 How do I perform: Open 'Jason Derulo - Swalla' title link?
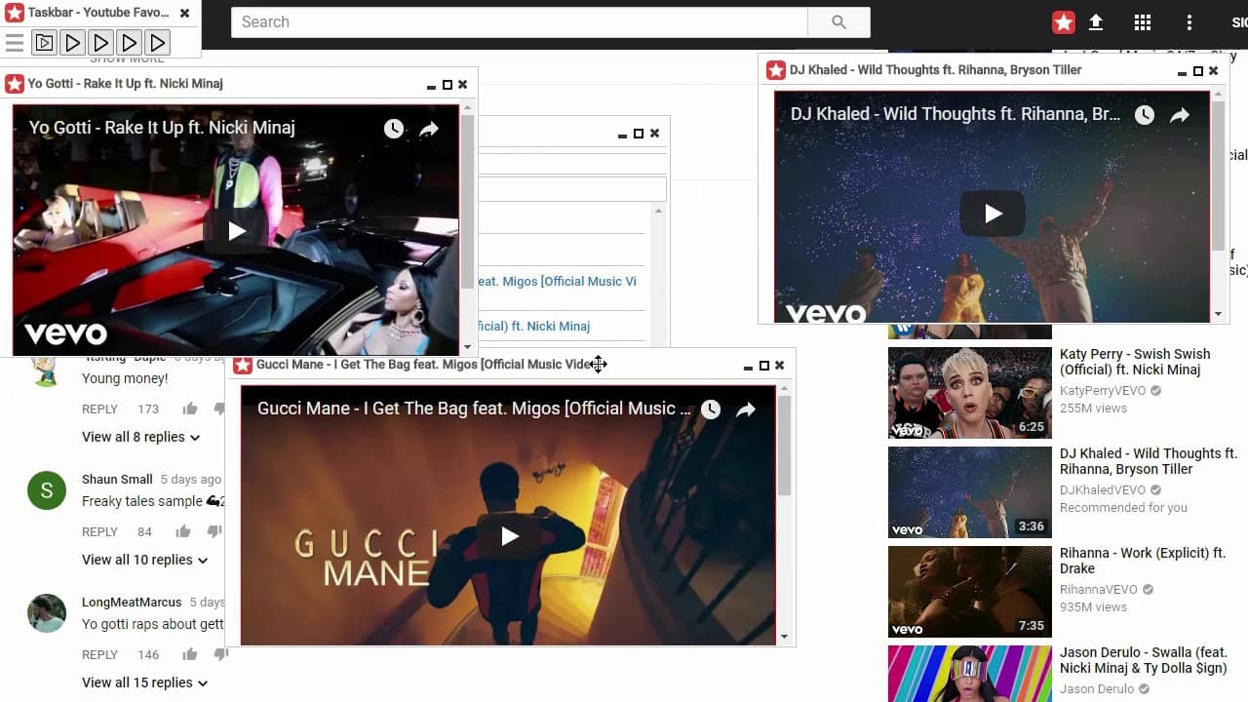pyautogui.click(x=1144, y=660)
